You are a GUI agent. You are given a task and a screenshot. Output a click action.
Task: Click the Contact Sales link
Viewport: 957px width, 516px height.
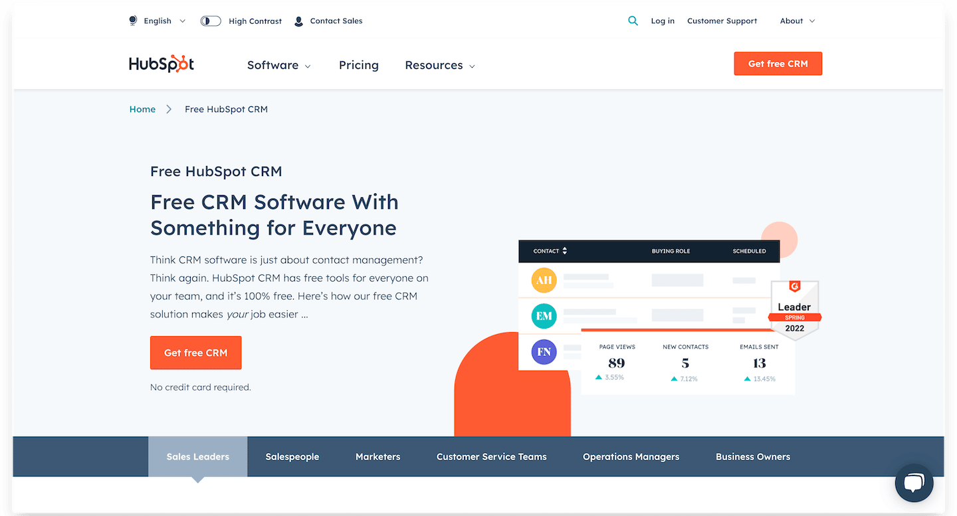pos(336,21)
